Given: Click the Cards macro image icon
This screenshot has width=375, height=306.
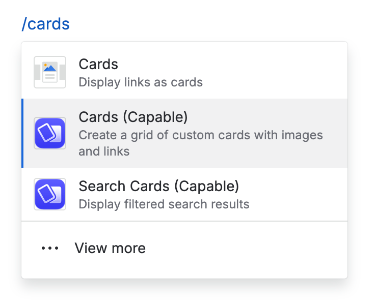Looking at the screenshot, I should [x=50, y=72].
